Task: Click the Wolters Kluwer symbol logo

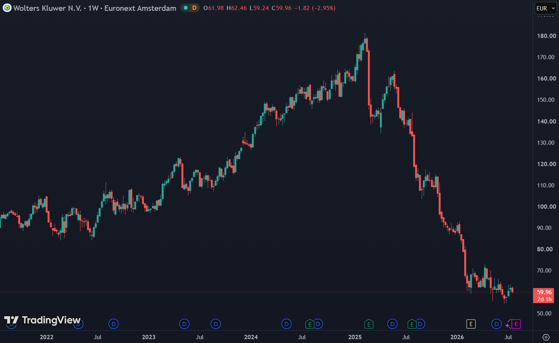Action: point(7,8)
